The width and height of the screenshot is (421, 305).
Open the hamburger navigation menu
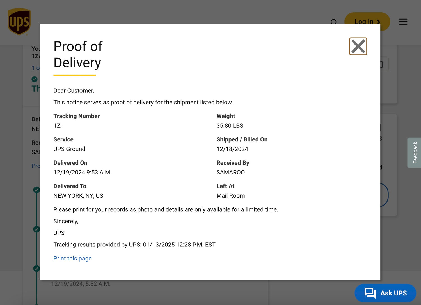(x=403, y=22)
